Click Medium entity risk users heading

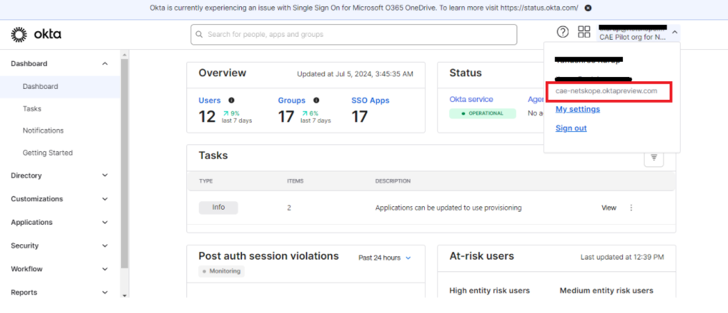point(606,291)
